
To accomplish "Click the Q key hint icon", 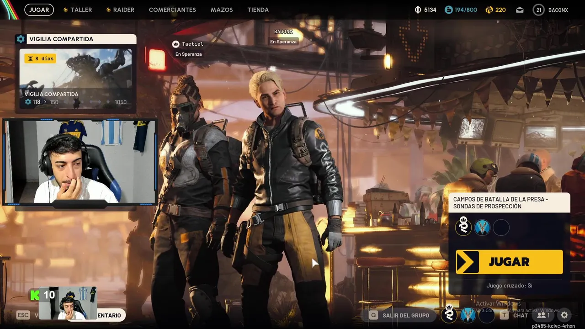I will (x=374, y=315).
